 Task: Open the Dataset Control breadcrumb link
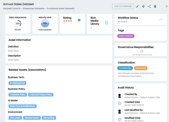pos(12,9)
